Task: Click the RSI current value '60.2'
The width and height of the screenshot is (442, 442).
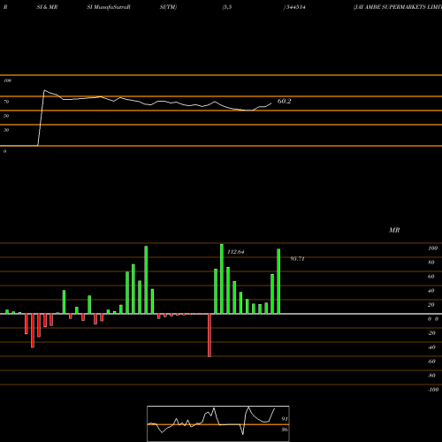Action: tap(285, 101)
